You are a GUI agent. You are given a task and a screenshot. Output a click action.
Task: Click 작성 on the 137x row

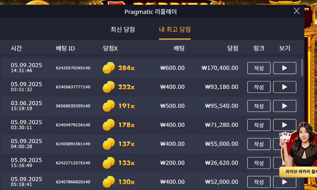pos(259,144)
